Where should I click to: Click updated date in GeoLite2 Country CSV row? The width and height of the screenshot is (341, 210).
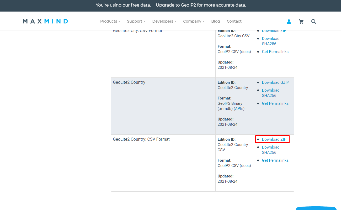tap(228, 181)
